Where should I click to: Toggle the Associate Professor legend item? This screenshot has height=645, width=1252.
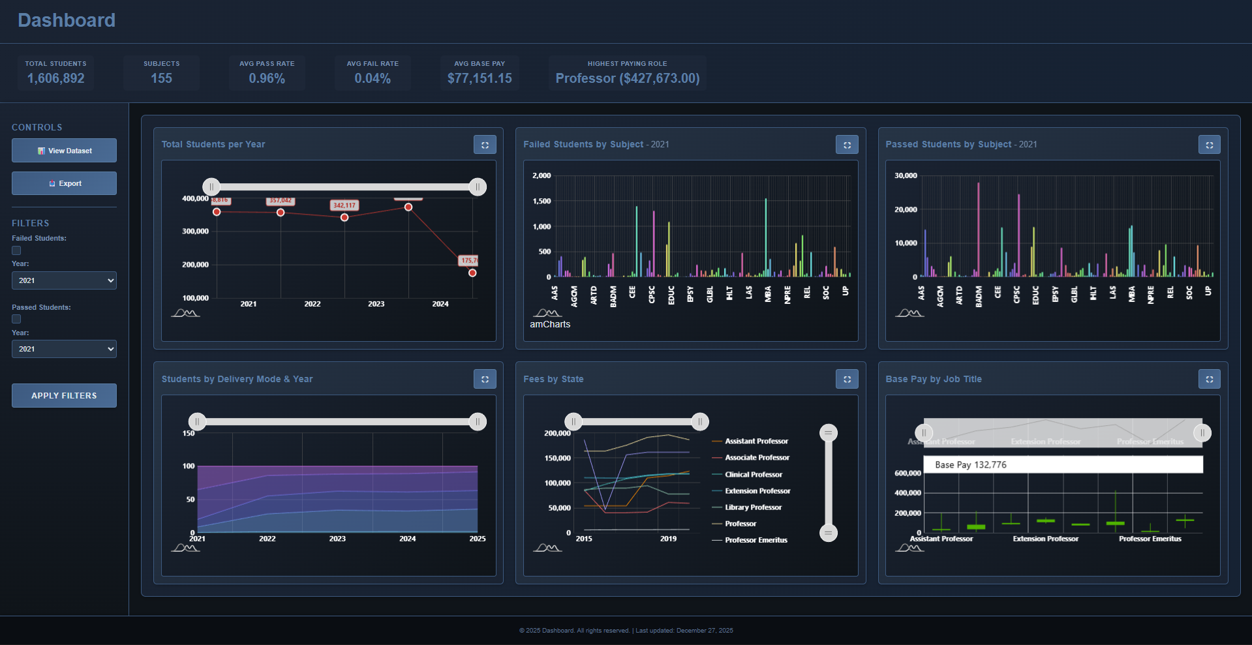[x=751, y=458]
